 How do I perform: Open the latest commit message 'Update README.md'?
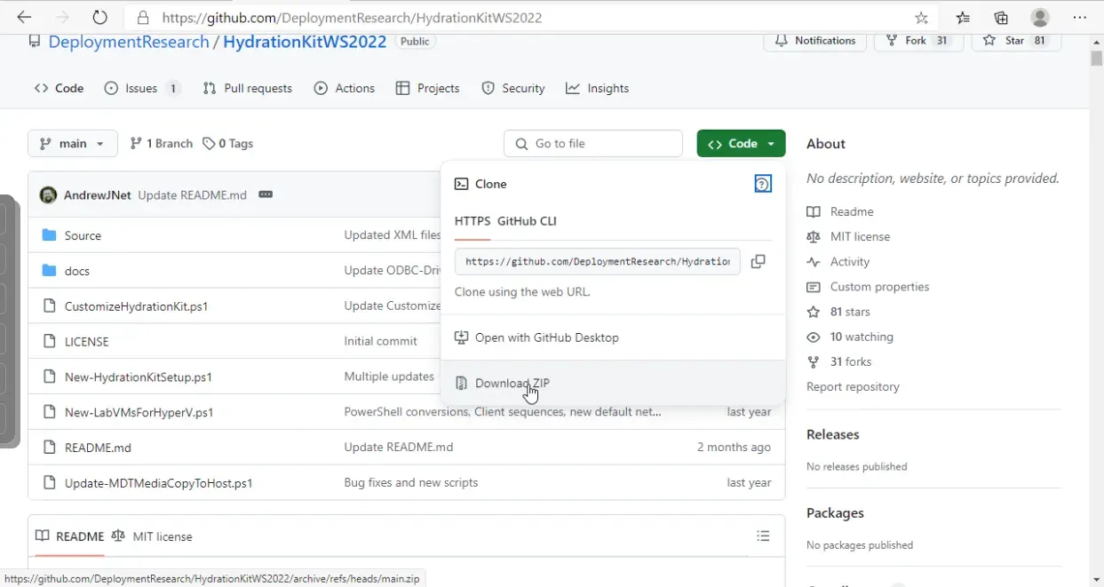click(192, 195)
